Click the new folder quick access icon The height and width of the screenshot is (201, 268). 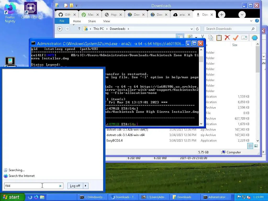(x=71, y=5)
